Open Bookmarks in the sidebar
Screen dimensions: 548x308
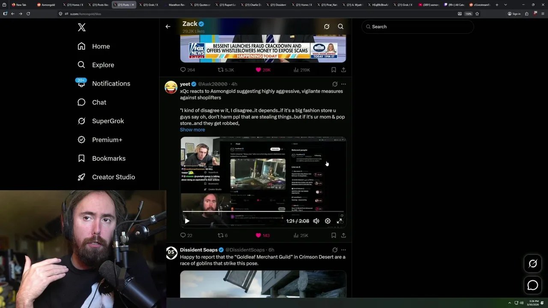pos(101,158)
